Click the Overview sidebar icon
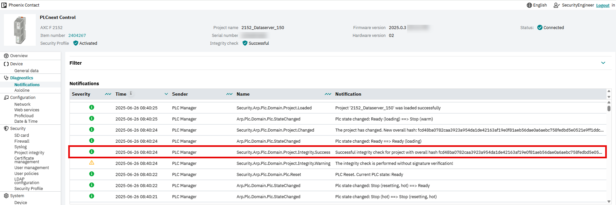This screenshot has height=205, width=616. tap(6, 56)
